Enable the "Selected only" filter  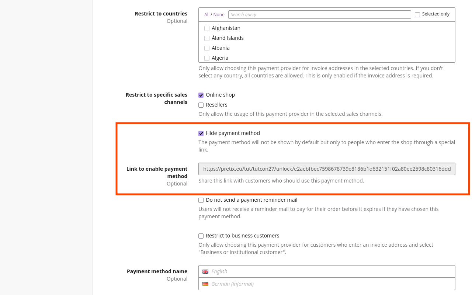tap(417, 14)
